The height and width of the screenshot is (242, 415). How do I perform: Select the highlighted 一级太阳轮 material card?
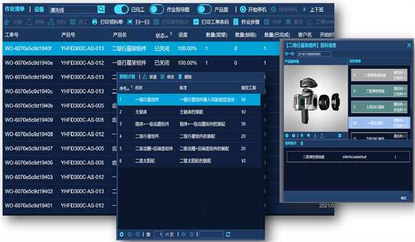tap(379, 123)
